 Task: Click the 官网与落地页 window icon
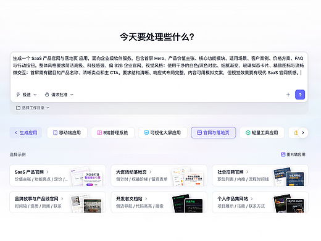199,133
